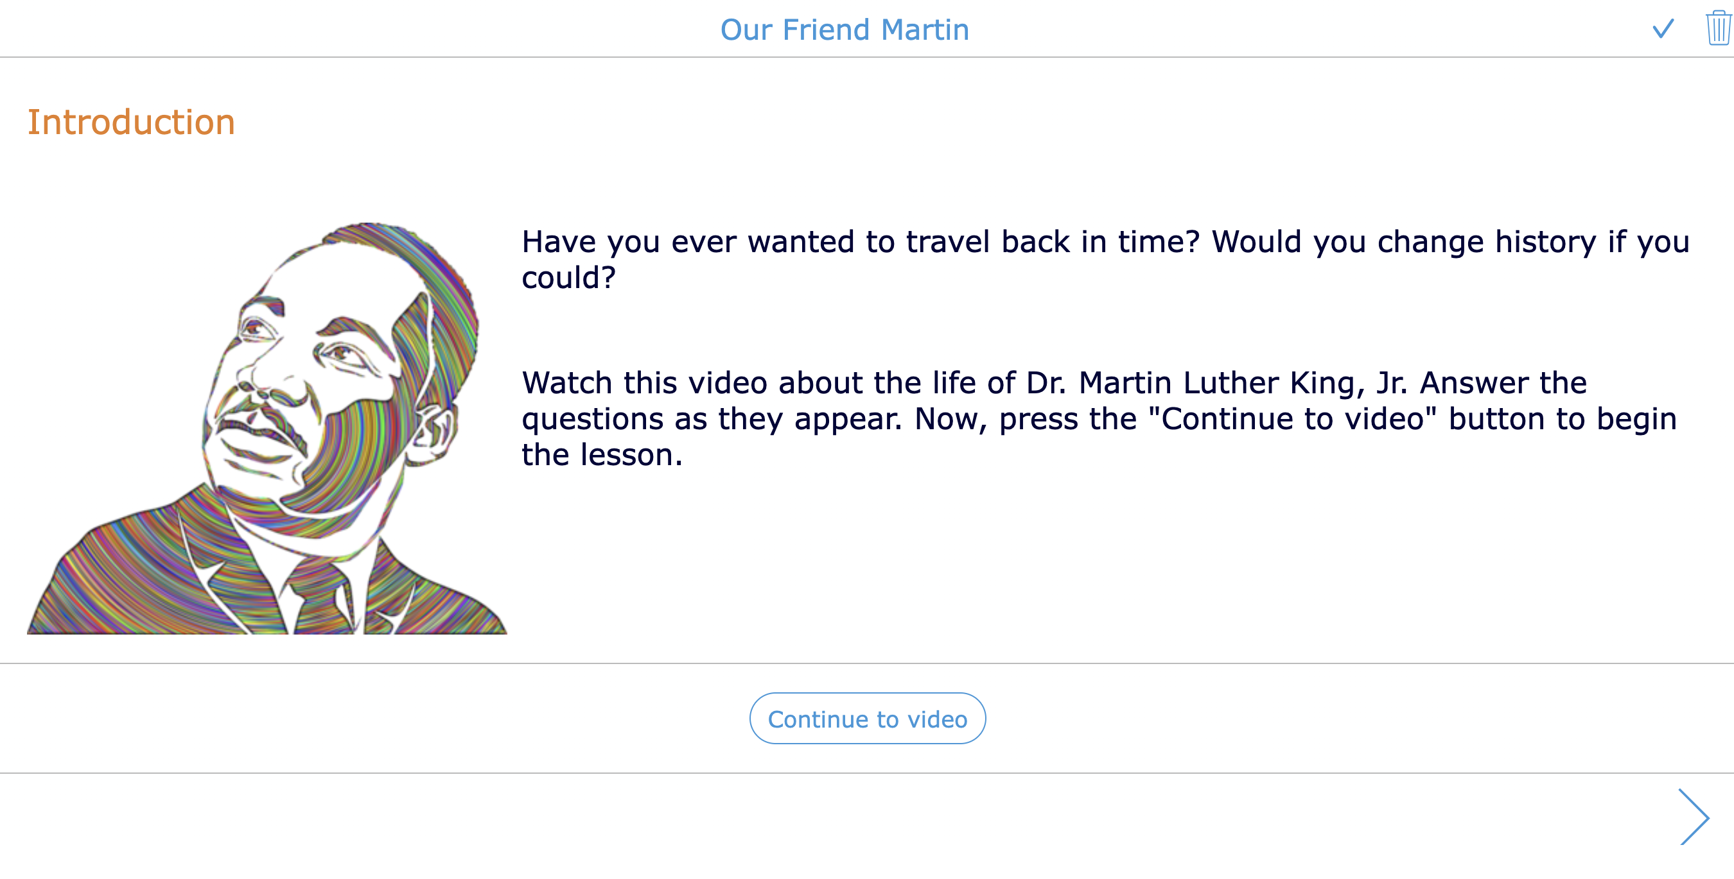Click "Would you change history" question text
The height and width of the screenshot is (879, 1734).
click(1403, 242)
